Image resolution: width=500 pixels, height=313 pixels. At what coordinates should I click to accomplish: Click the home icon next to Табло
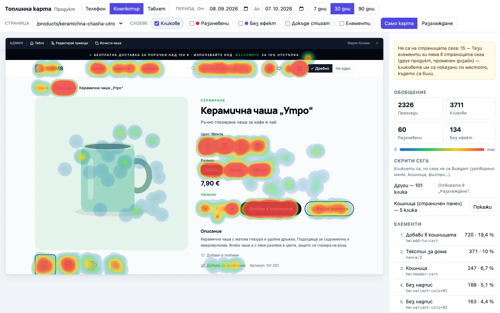point(32,43)
